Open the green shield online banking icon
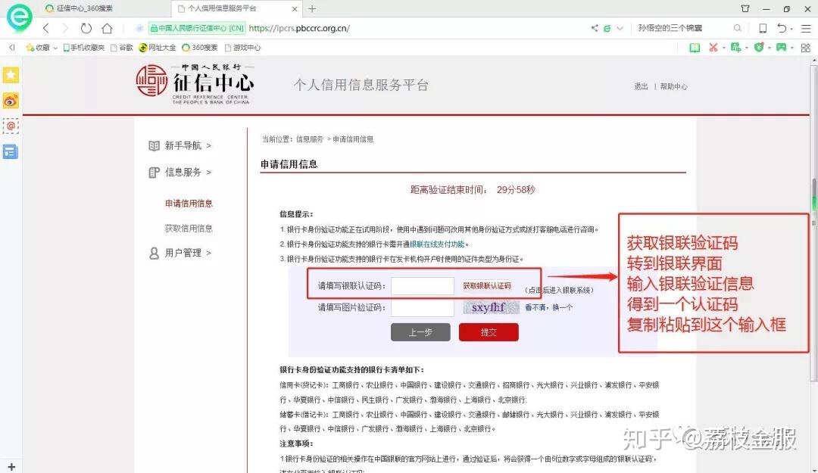The width and height of the screenshot is (818, 473). point(759,48)
